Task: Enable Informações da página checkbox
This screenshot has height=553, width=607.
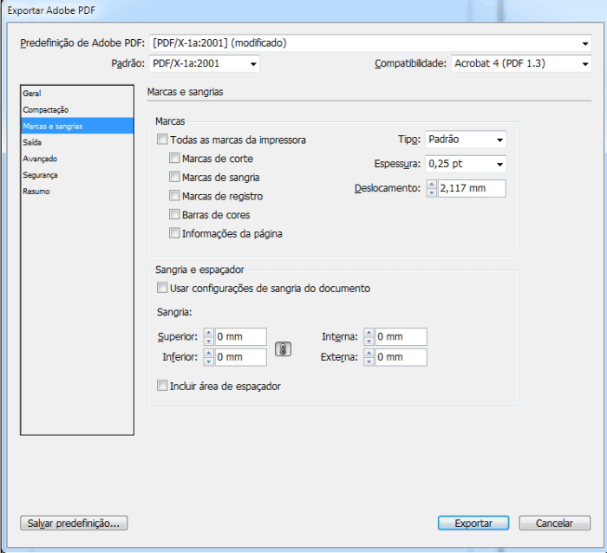Action: (x=174, y=233)
